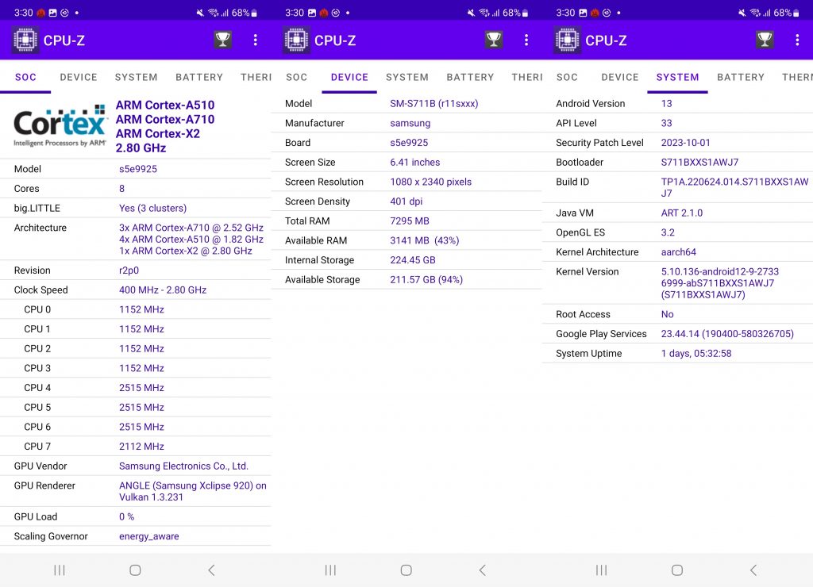This screenshot has width=813, height=587.
Task: Click the CPU 7 value 2112 MHz
Action: tap(141, 447)
